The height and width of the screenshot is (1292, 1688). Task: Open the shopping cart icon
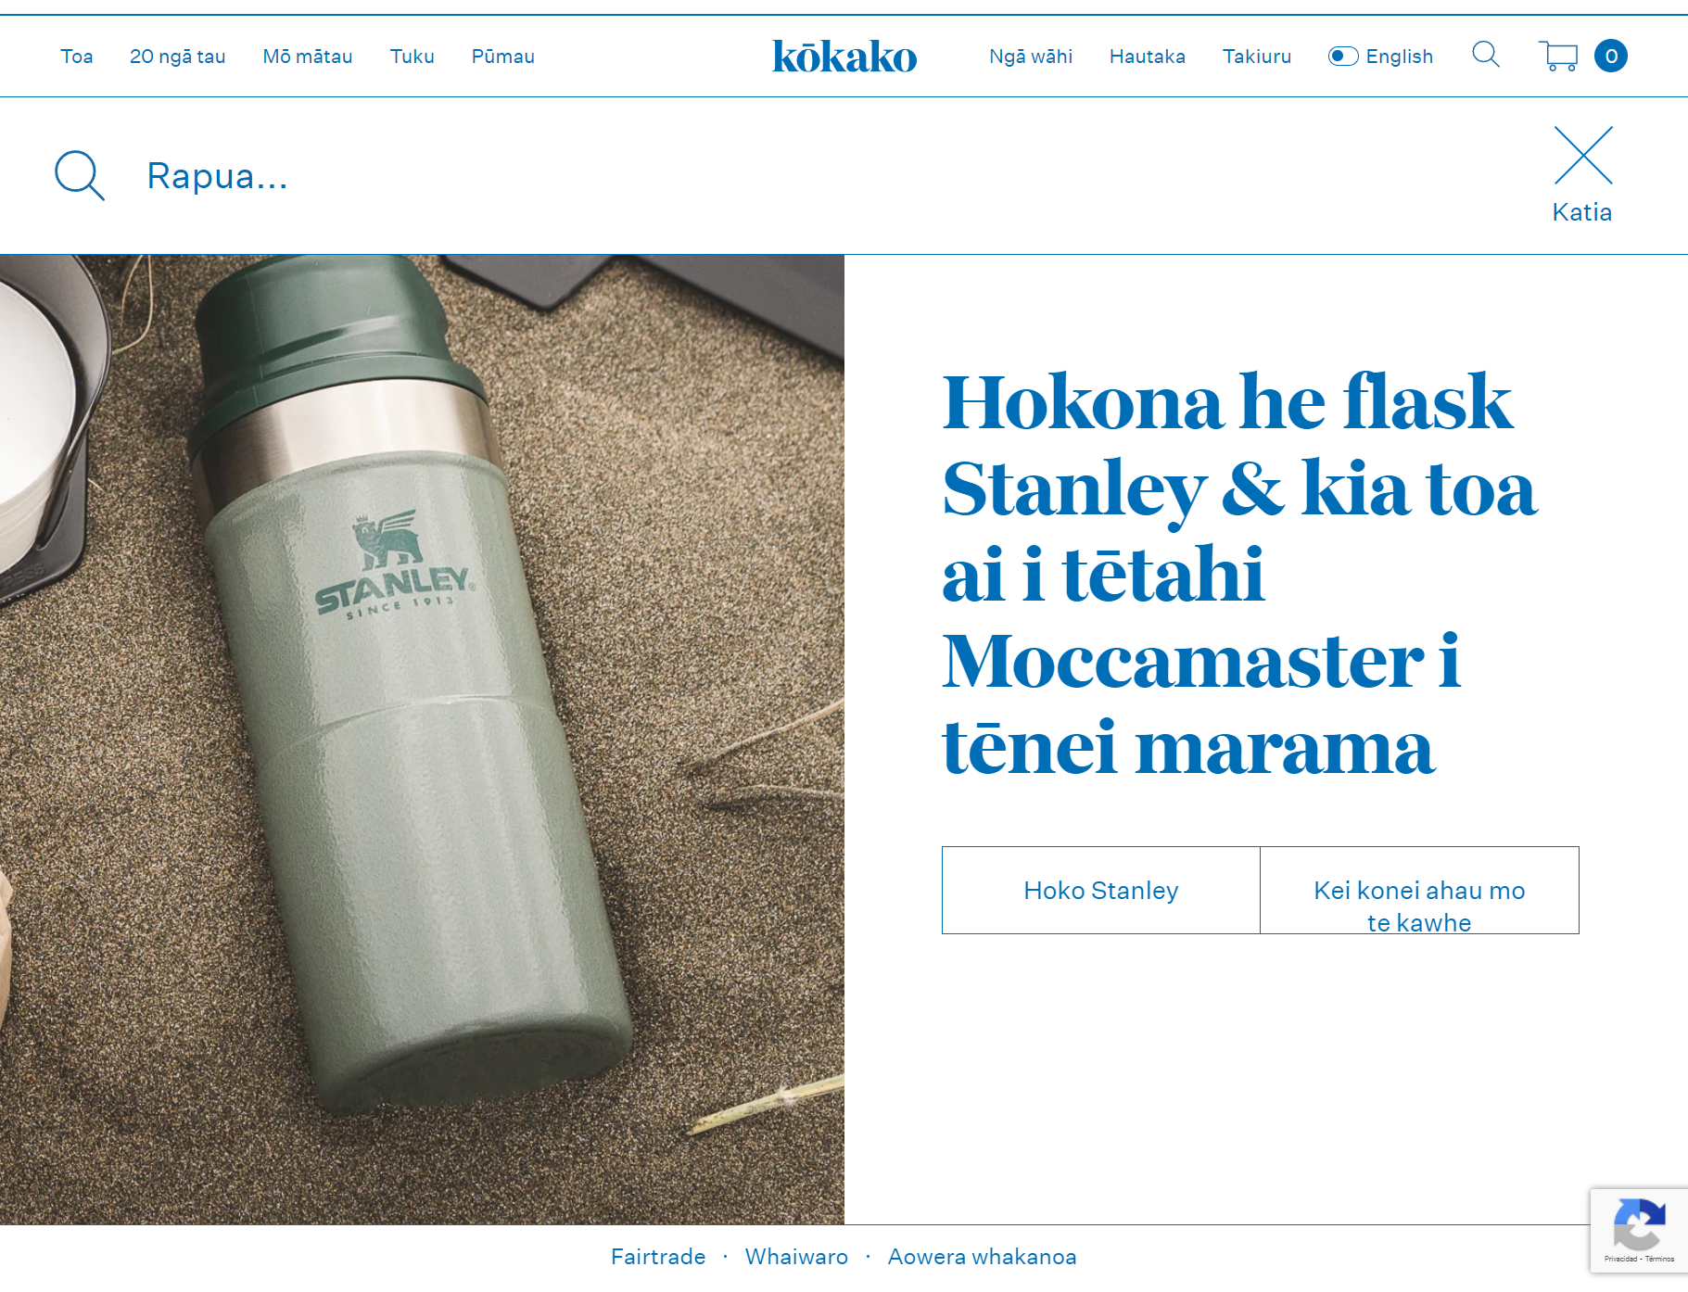1558,56
